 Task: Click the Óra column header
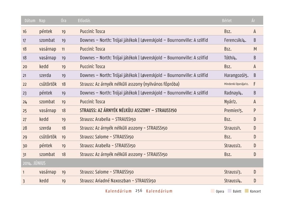click(63, 20)
